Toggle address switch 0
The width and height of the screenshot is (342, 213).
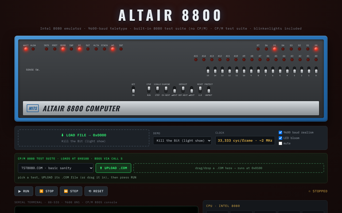point(316,70)
